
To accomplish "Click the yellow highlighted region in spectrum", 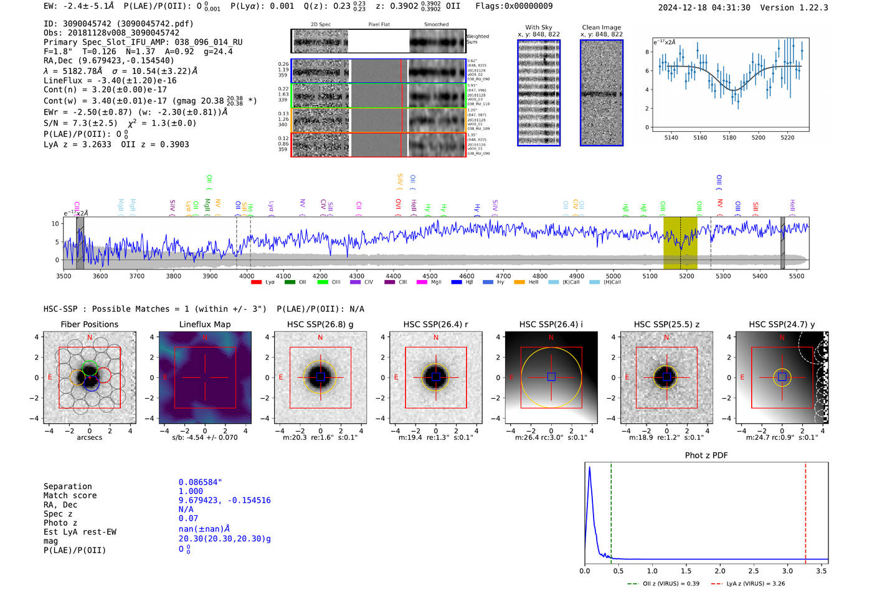I will (680, 243).
